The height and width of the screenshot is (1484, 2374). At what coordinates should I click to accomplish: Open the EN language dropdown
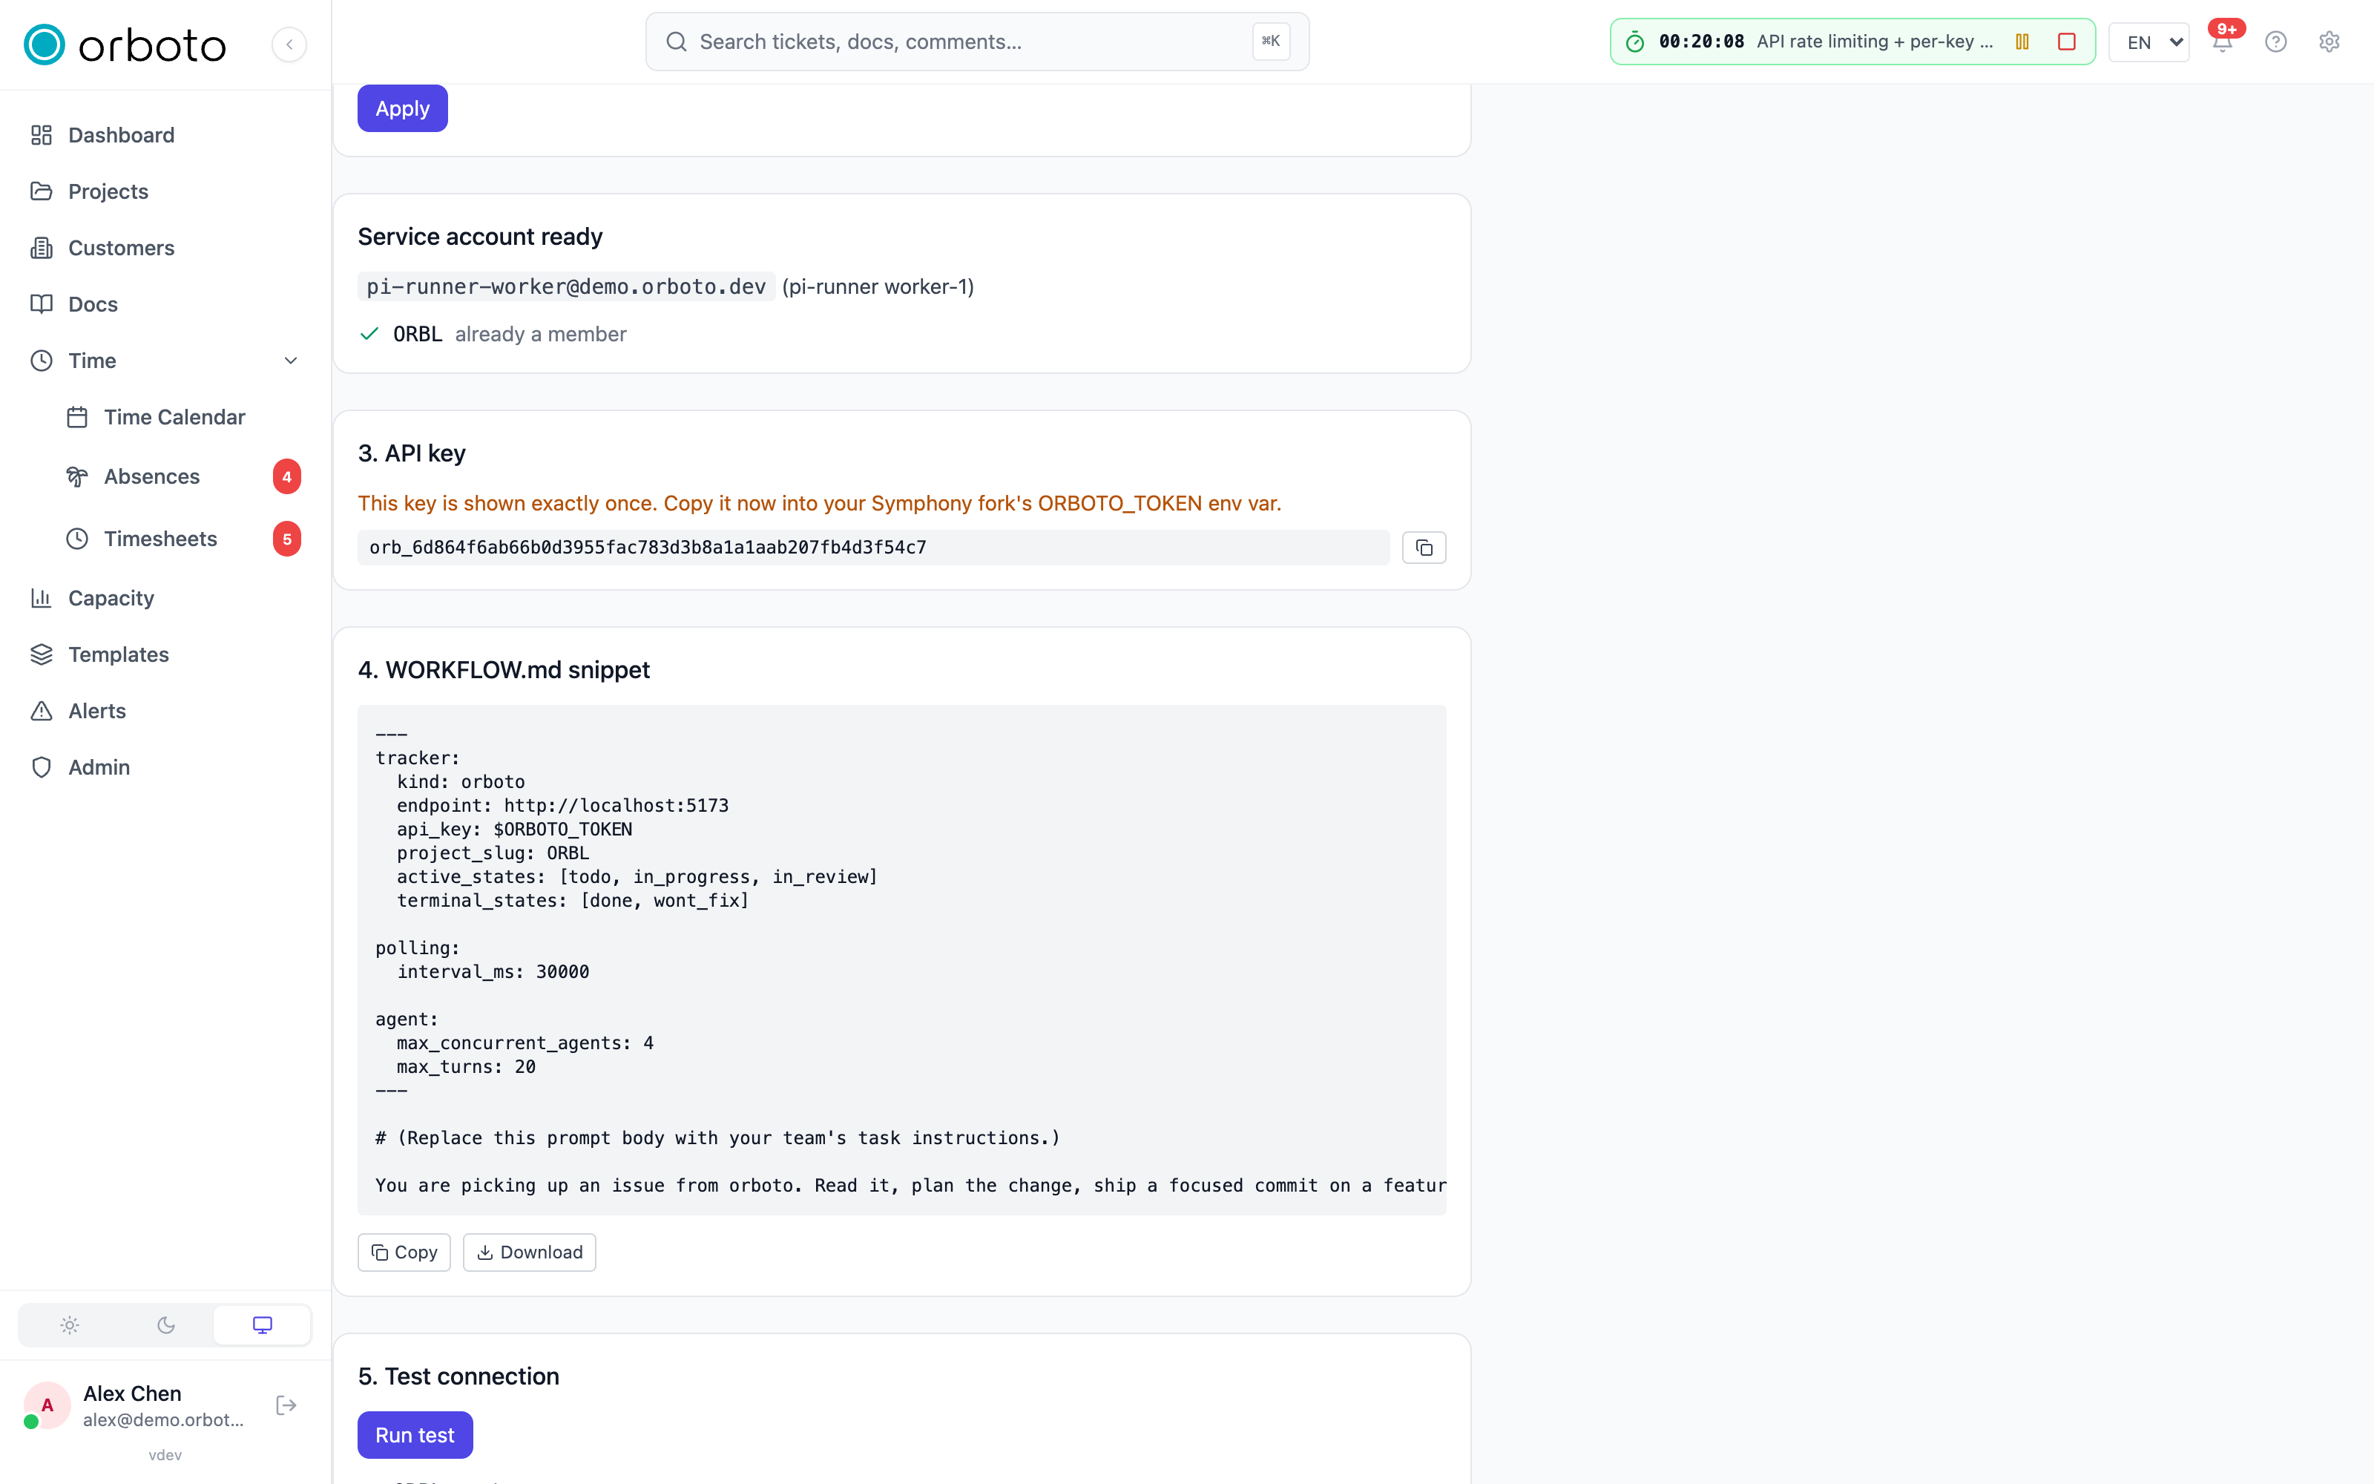[x=2148, y=42]
